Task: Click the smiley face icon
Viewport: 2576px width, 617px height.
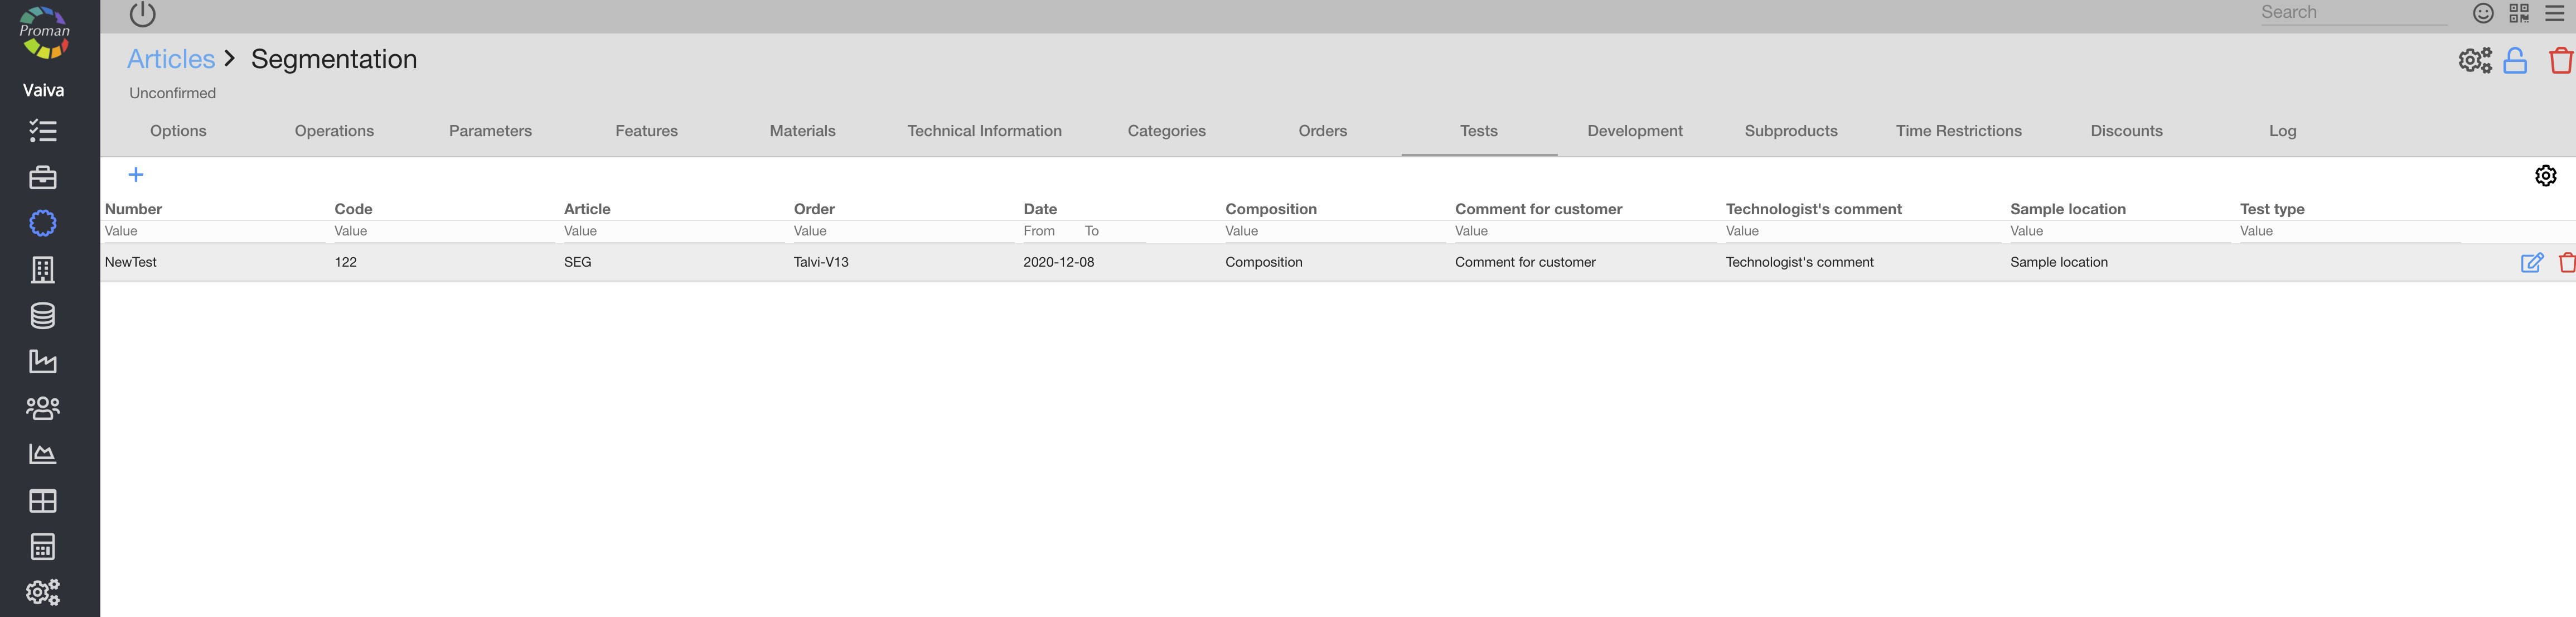Action: point(2482,13)
